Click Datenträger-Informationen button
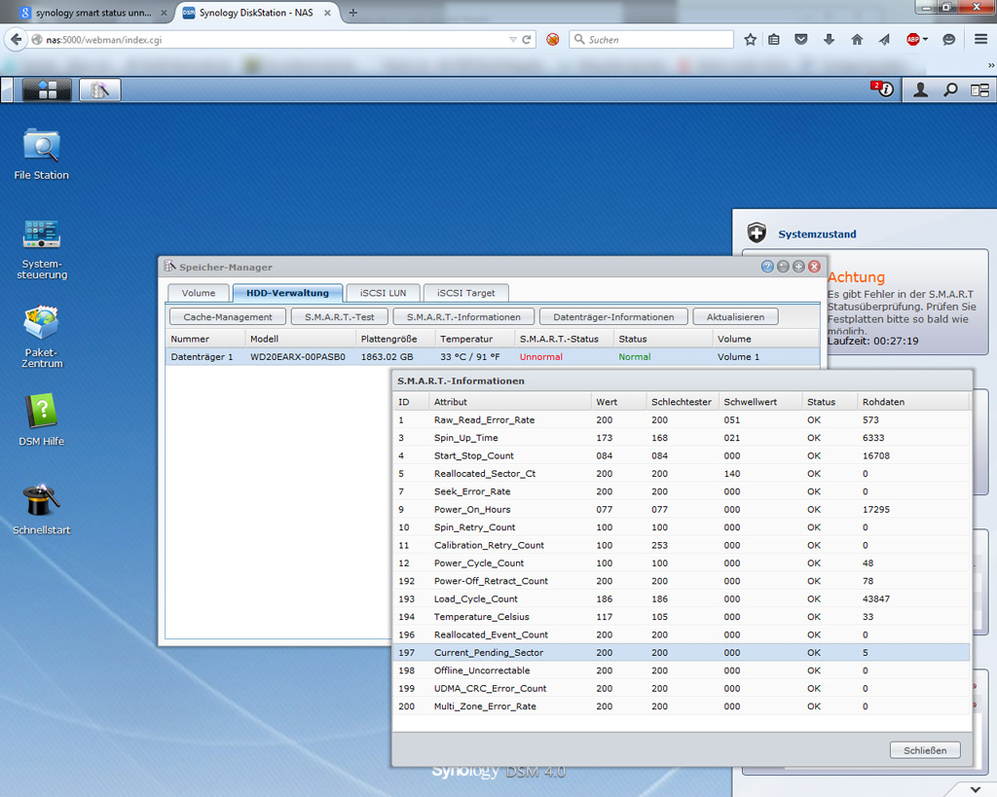 (x=613, y=317)
